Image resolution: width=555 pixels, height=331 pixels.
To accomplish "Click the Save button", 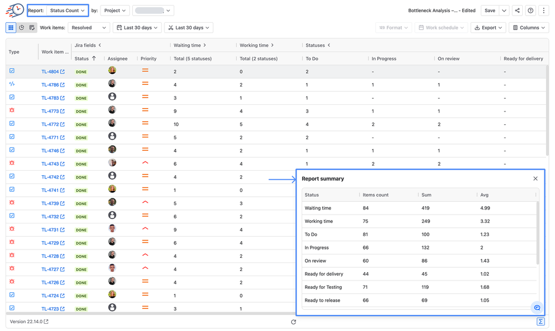I will [490, 11].
